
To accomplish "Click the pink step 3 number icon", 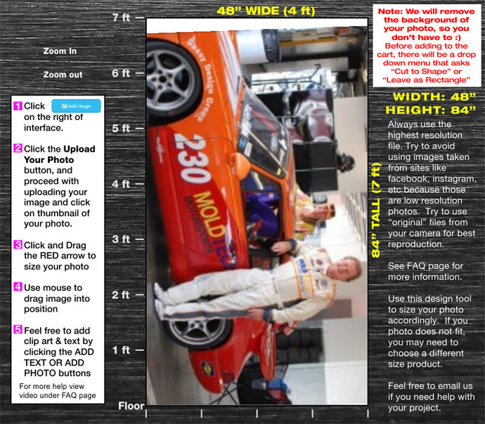I will coord(18,244).
